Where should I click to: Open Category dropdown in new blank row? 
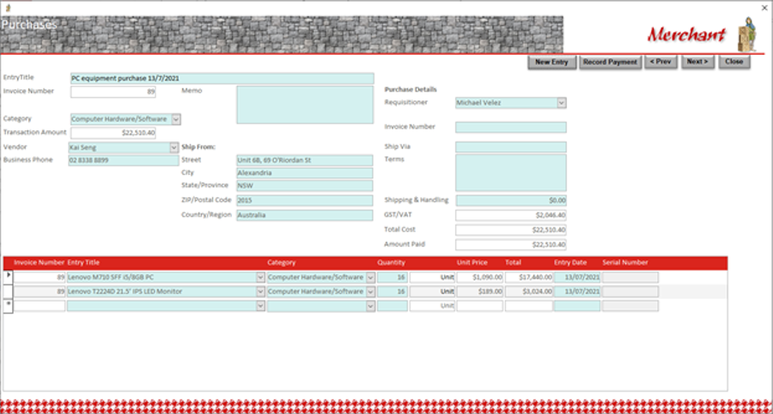(370, 306)
